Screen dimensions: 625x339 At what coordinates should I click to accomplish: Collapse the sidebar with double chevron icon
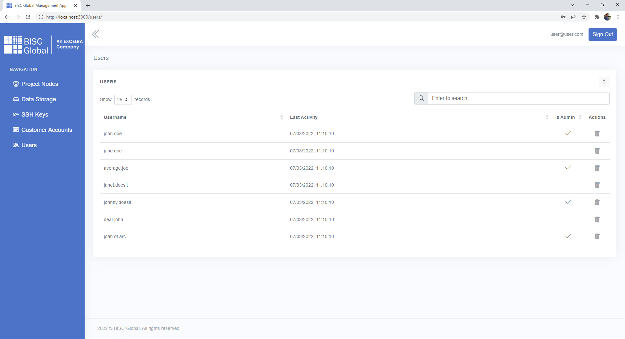[x=95, y=34]
